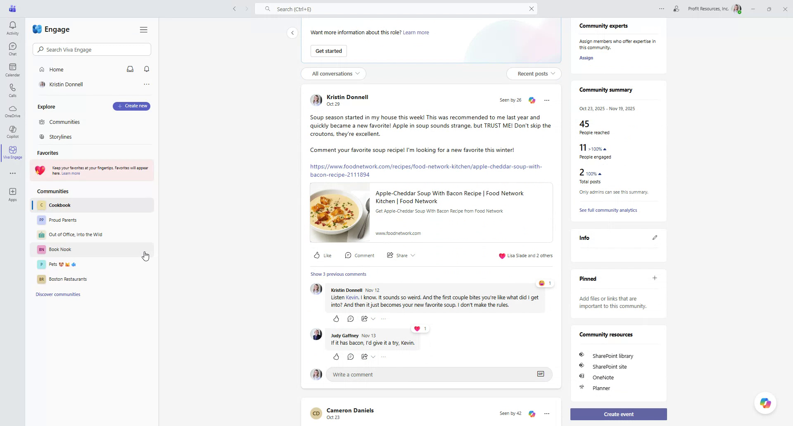Open the Recent posts sort dropdown

tap(534, 73)
